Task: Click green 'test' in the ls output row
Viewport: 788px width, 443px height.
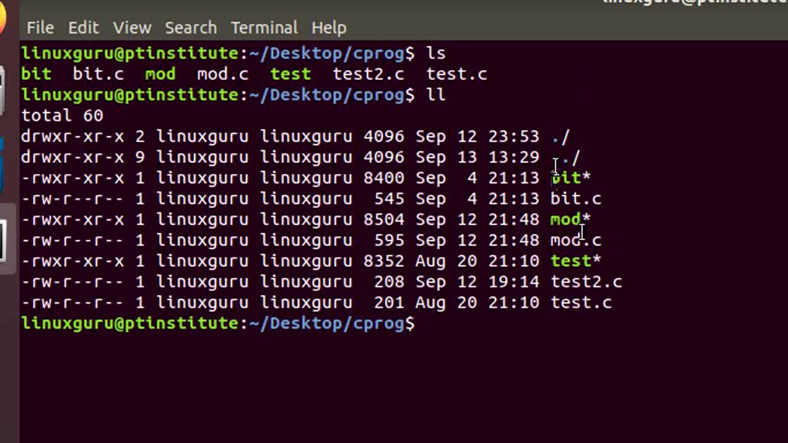Action: point(291,74)
